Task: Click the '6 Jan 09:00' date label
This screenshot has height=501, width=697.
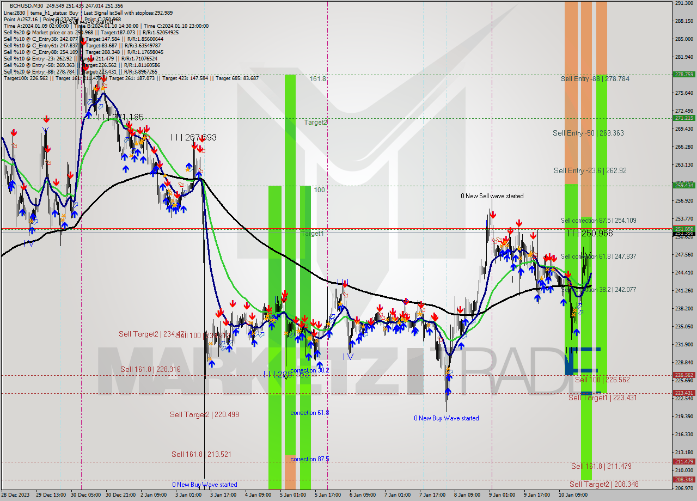Action: pyautogui.click(x=362, y=495)
